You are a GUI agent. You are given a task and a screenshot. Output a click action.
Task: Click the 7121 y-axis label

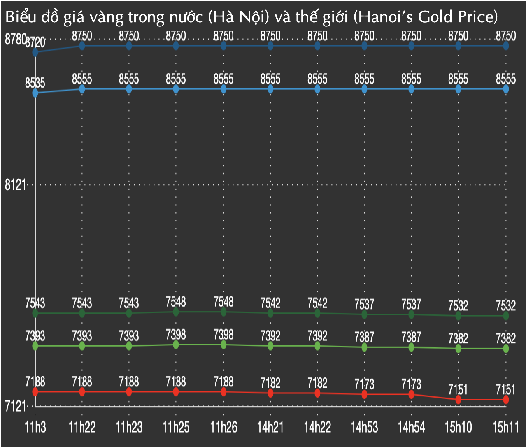(x=15, y=407)
